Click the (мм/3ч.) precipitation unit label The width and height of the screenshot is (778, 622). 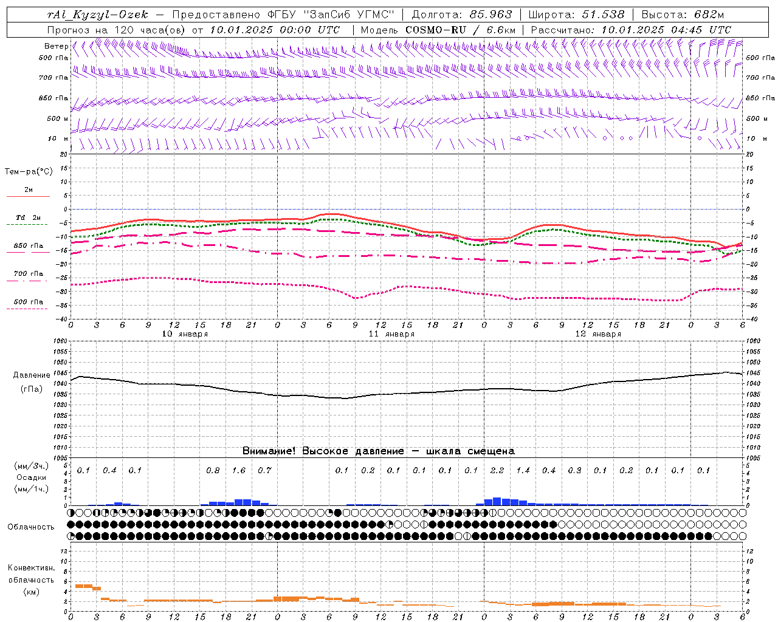32,466
